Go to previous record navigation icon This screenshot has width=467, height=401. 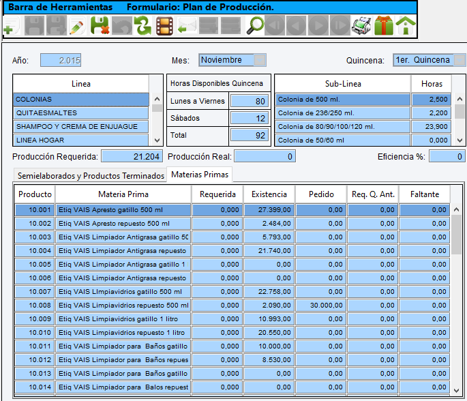point(296,26)
